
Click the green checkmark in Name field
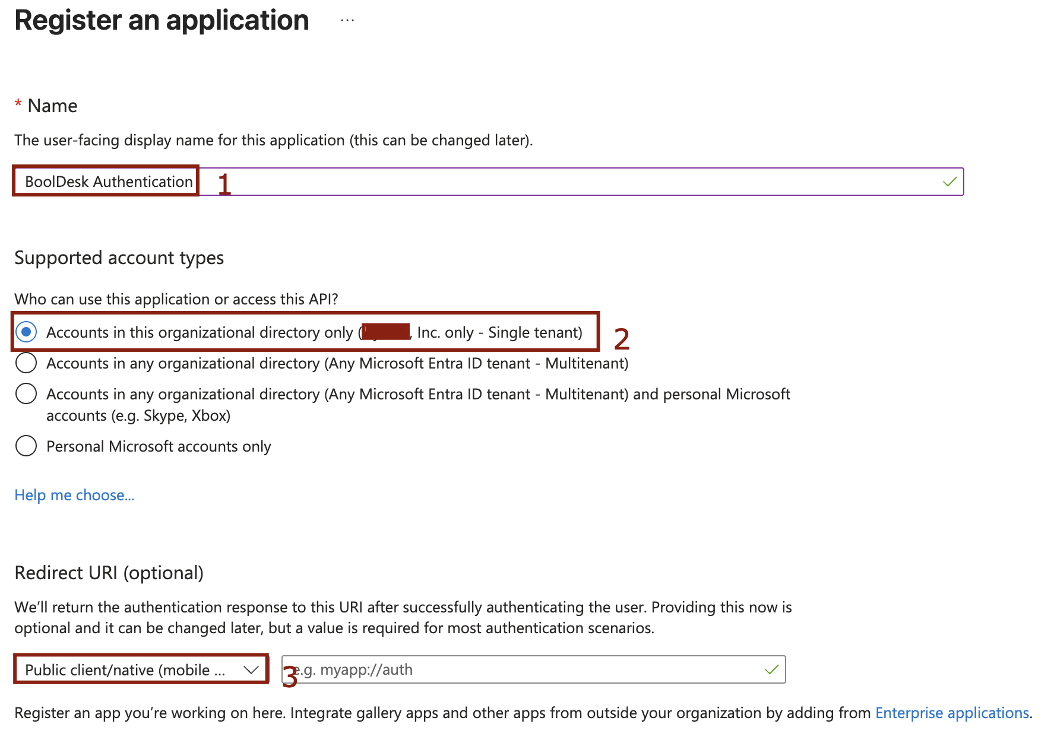[x=949, y=182]
